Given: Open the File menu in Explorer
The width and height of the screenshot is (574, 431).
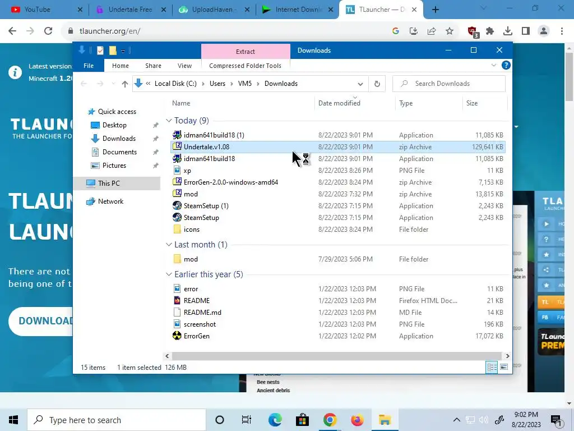Looking at the screenshot, I should point(89,66).
